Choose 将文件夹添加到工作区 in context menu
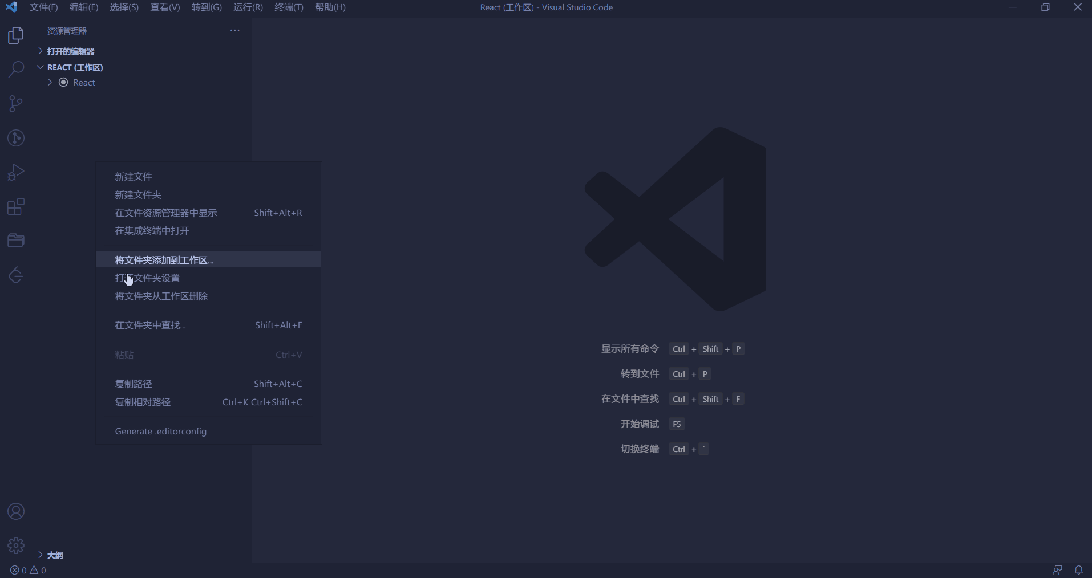This screenshot has height=578, width=1092. (164, 260)
